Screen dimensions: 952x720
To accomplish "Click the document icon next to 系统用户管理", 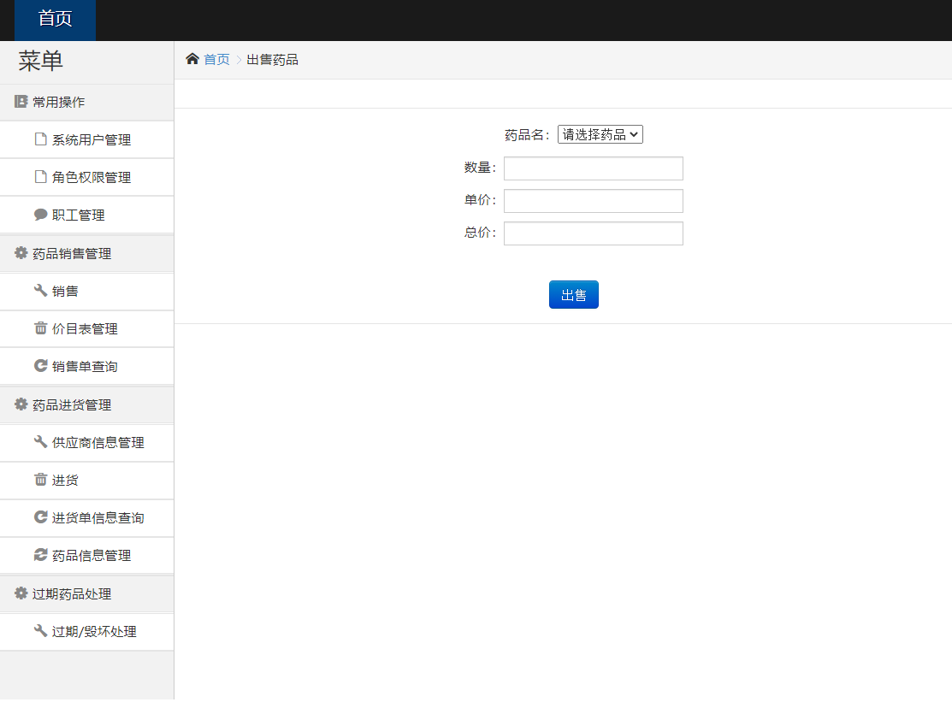I will tap(40, 139).
